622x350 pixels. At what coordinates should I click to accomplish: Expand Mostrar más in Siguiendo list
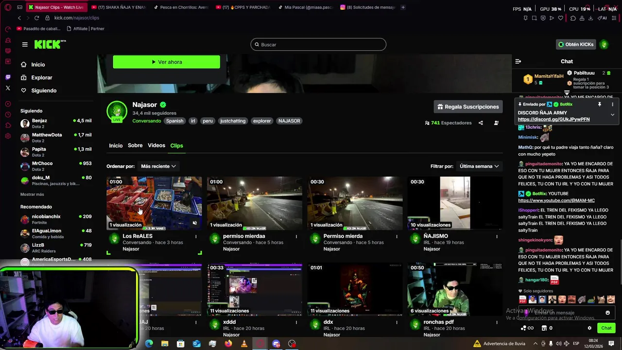(32, 194)
